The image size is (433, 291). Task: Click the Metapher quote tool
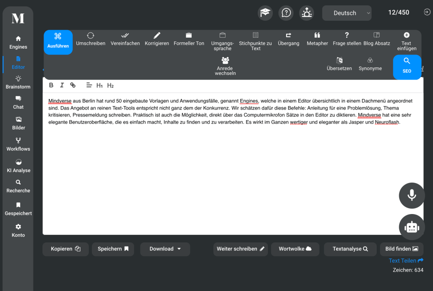tap(317, 39)
